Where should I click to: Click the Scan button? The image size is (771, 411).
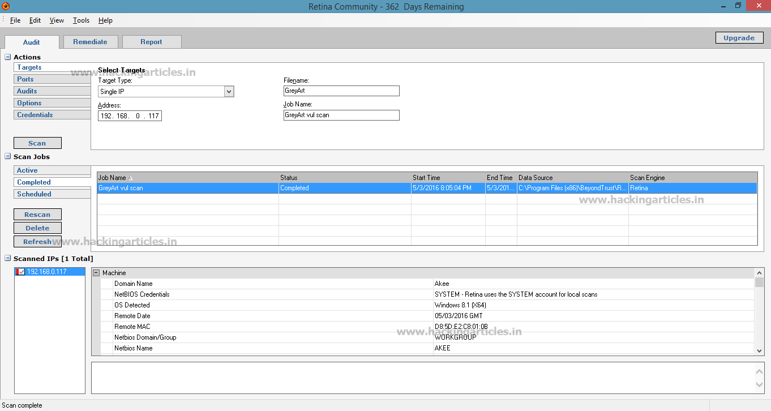(37, 143)
